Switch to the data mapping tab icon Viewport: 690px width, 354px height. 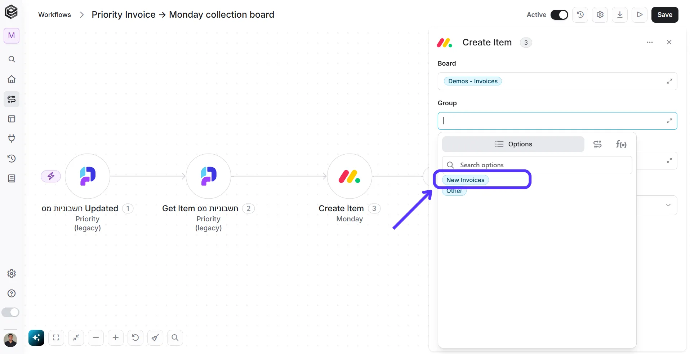pos(597,144)
